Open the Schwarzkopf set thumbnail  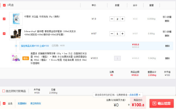pos(16,33)
